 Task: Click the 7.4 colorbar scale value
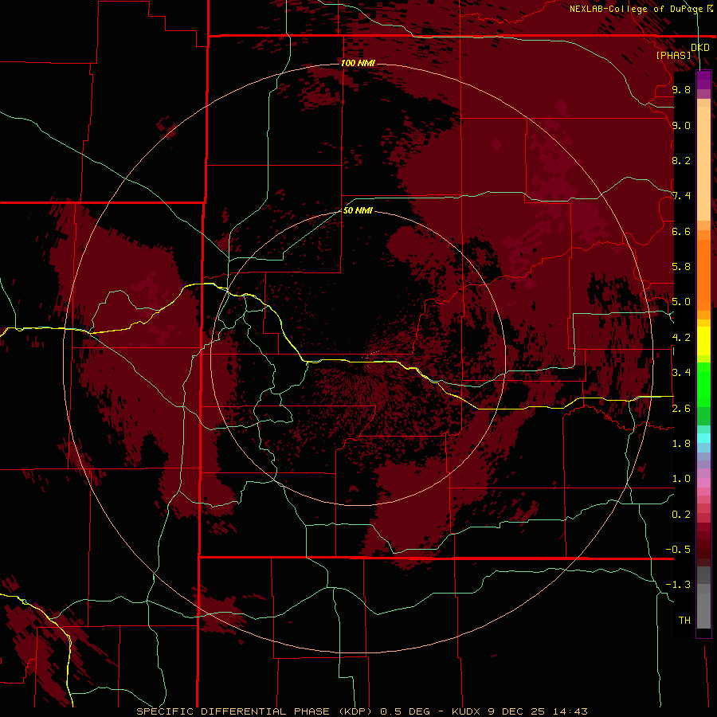point(681,196)
